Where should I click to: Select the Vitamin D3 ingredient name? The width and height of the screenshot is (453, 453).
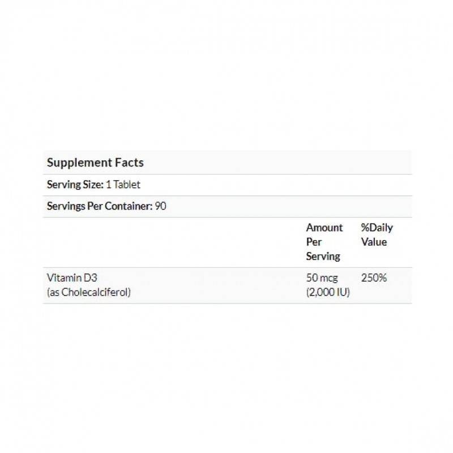pyautogui.click(x=70, y=279)
